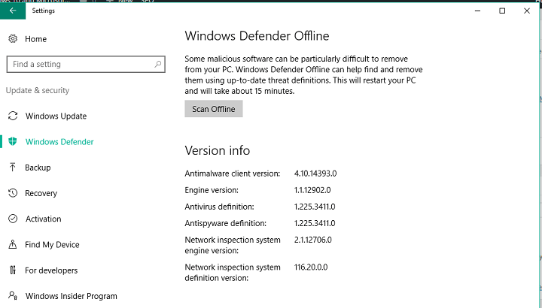The width and height of the screenshot is (542, 308).
Task: Click the Recovery history icon
Action: (12, 193)
